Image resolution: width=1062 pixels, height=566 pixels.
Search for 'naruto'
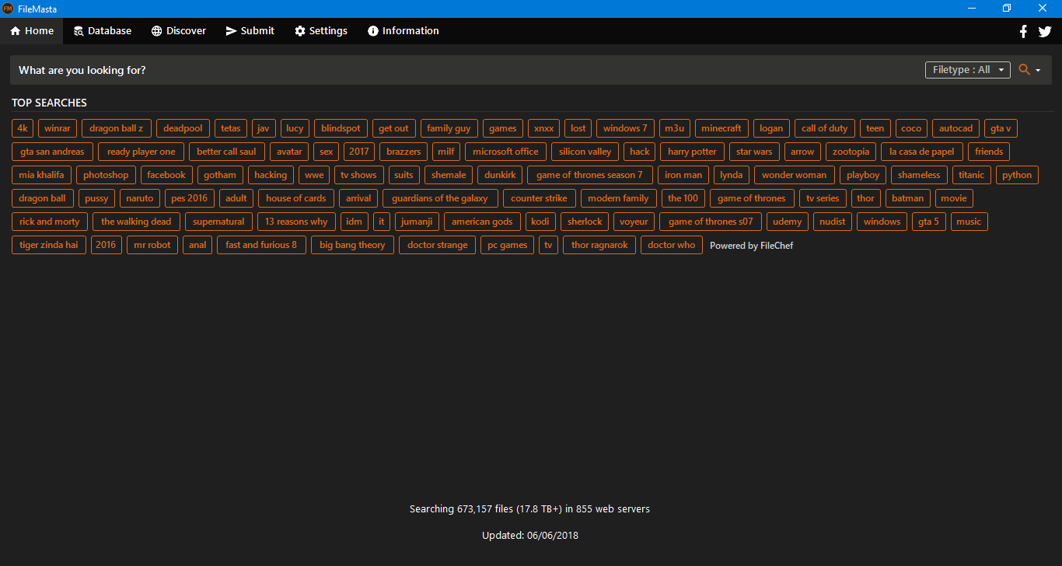coord(140,198)
